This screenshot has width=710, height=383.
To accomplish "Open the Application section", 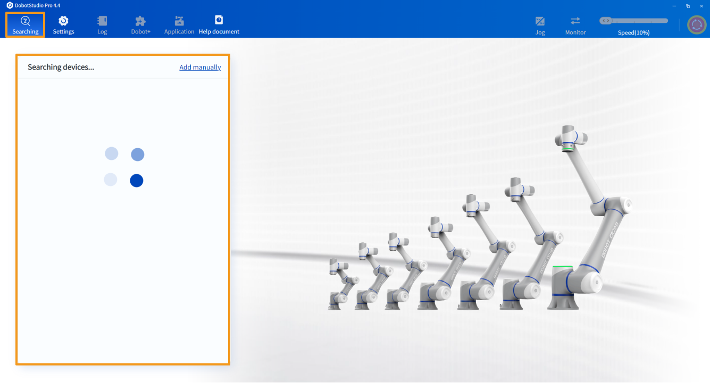I will [x=179, y=24].
